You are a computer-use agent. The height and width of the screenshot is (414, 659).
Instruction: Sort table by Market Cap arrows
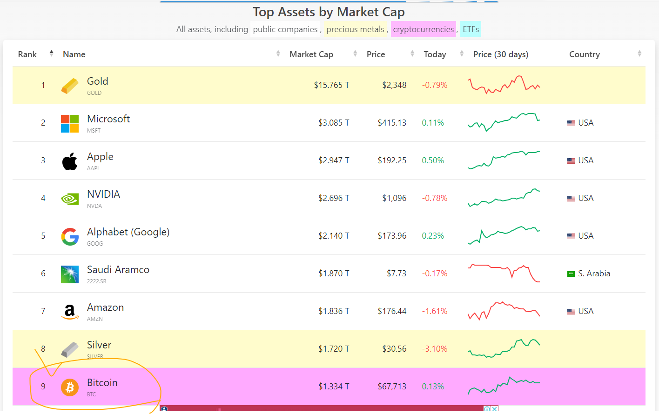coord(355,53)
